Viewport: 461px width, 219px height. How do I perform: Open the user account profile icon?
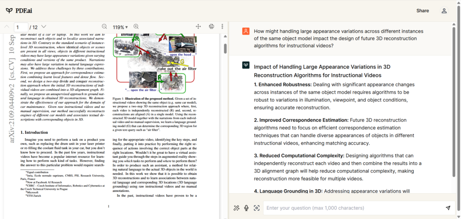pyautogui.click(x=444, y=11)
